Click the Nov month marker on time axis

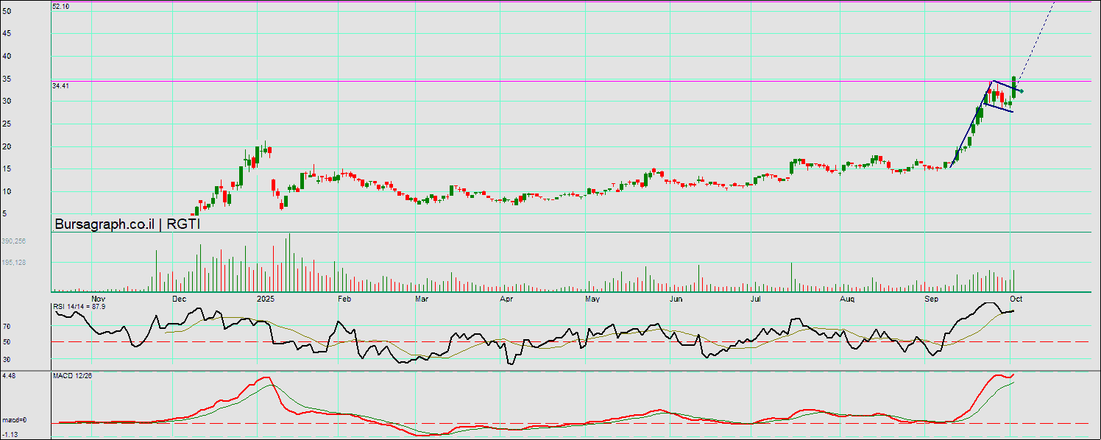tap(99, 299)
